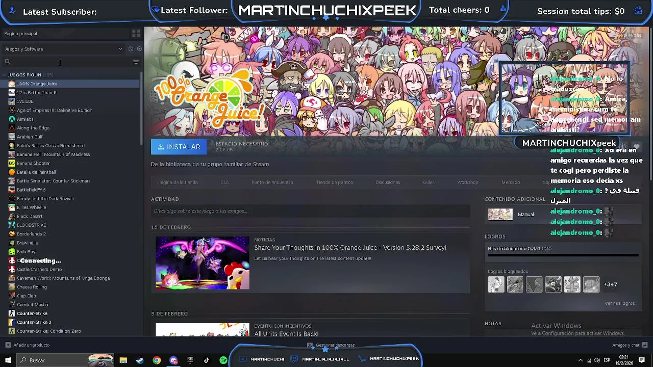Screen dimensions: 653x367
Task: Open the Tienda de puntos tab
Action: (x=334, y=182)
